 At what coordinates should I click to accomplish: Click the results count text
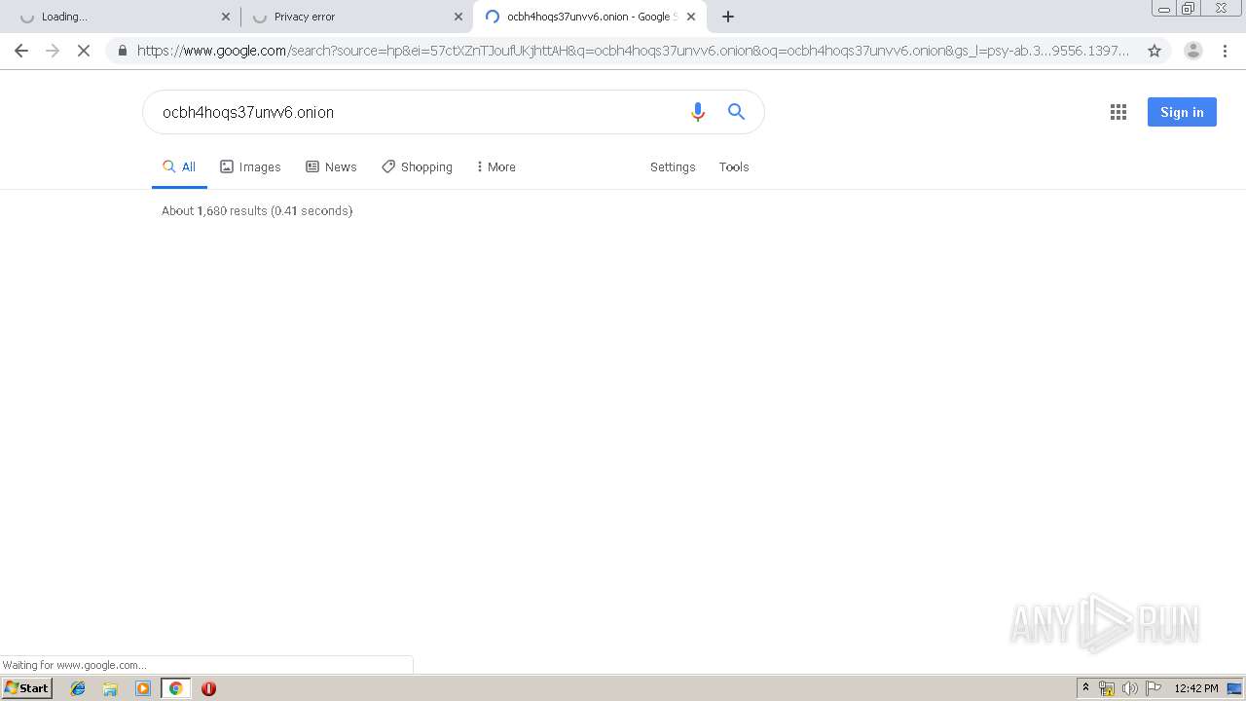(x=257, y=210)
